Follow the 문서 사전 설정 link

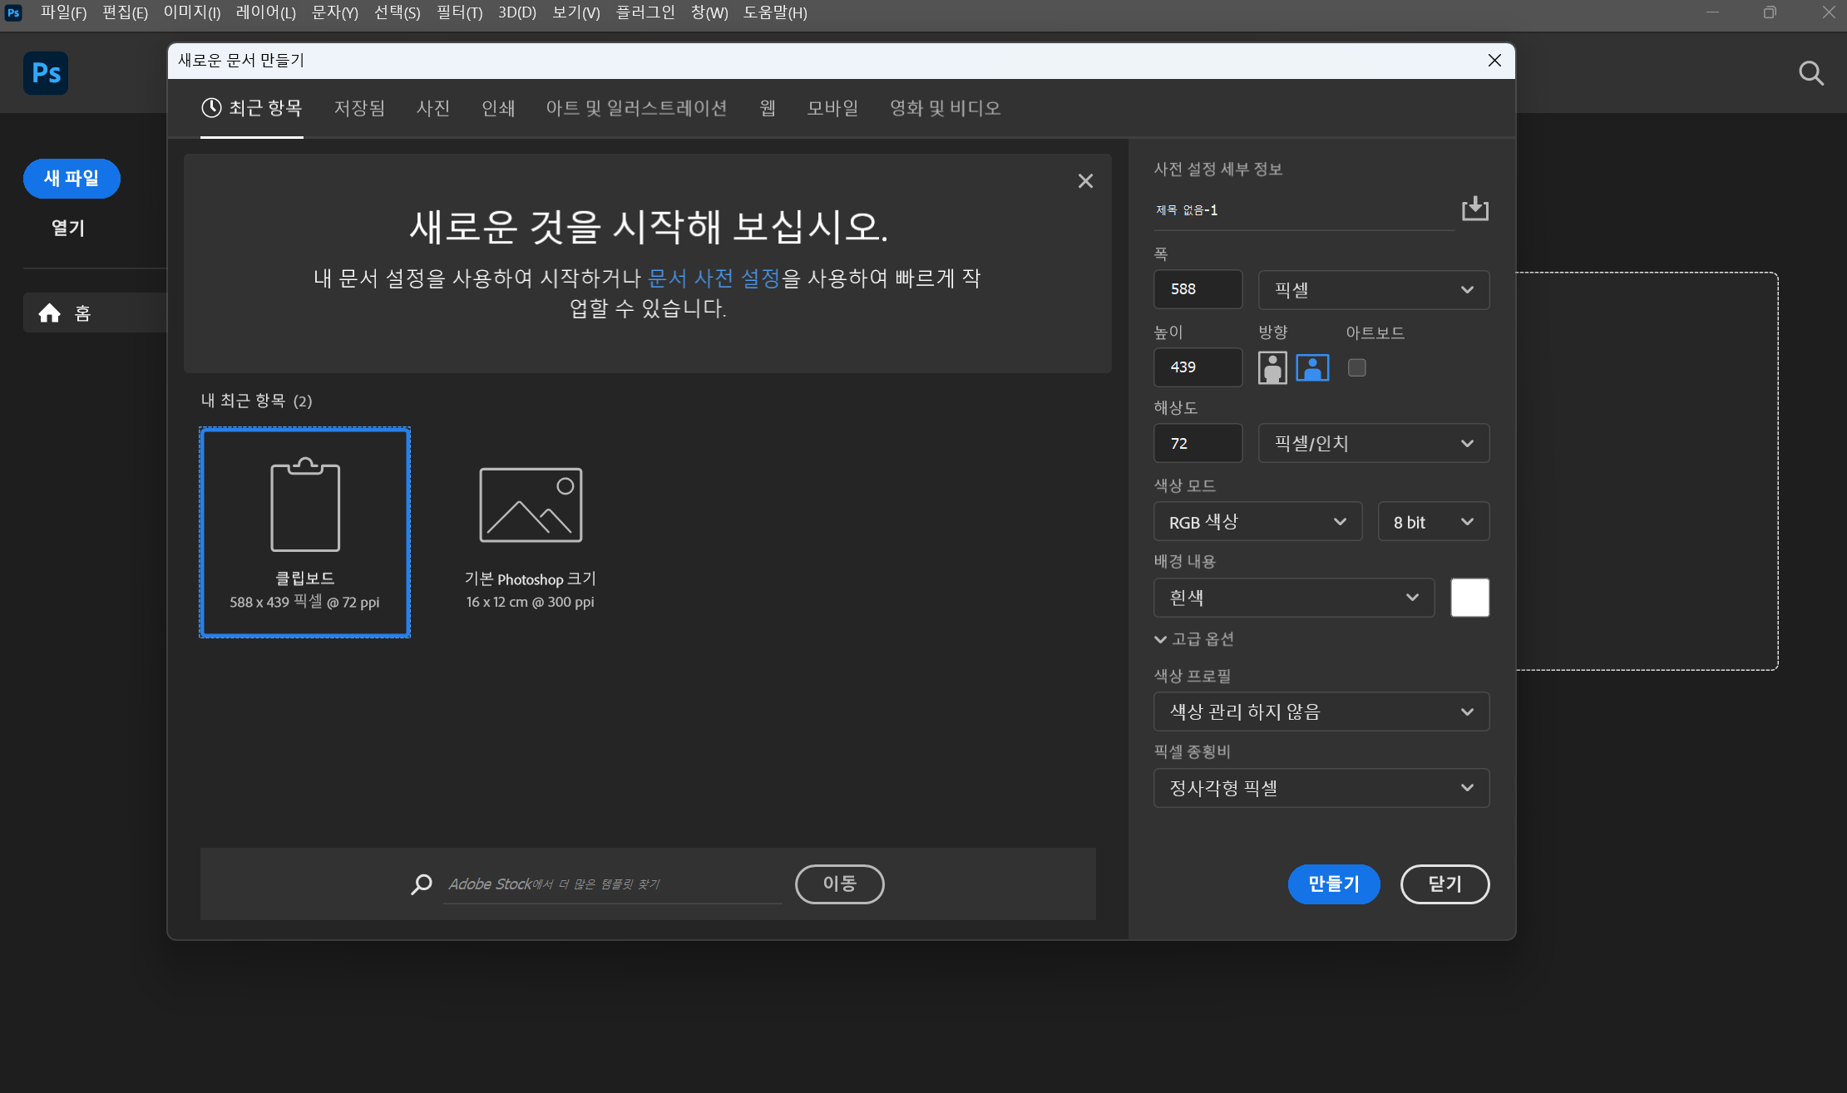coord(714,278)
